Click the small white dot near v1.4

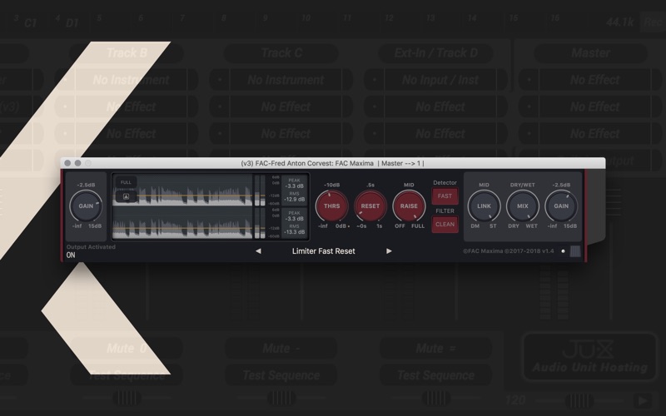pos(564,251)
